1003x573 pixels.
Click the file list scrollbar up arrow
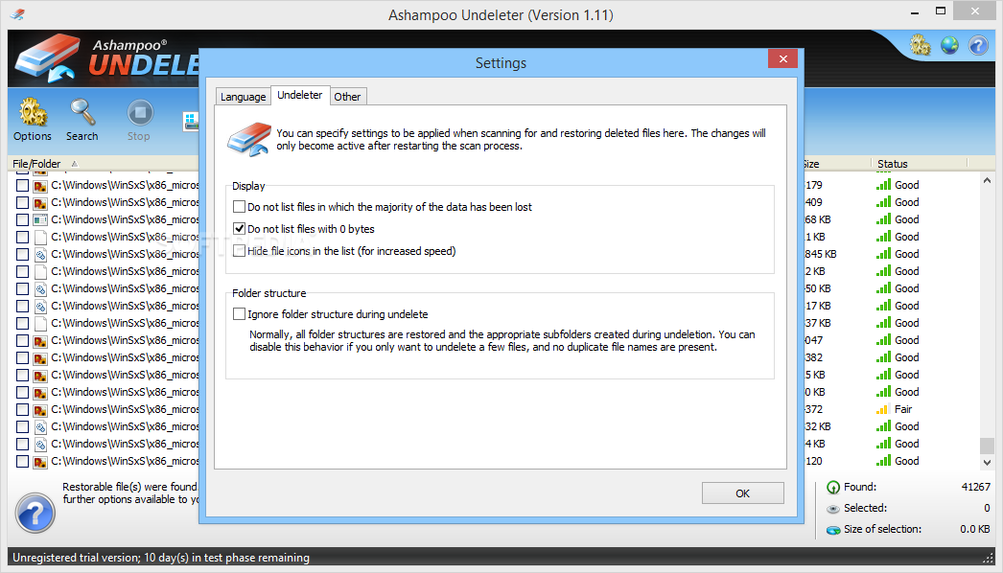click(x=987, y=181)
